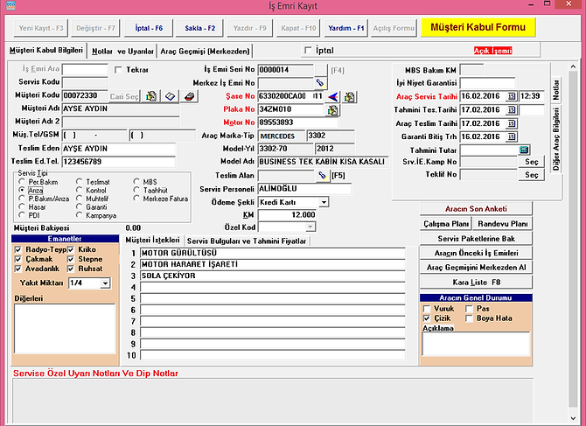The width and height of the screenshot is (586, 426).
Task: Select MBS service type
Action: point(136,182)
